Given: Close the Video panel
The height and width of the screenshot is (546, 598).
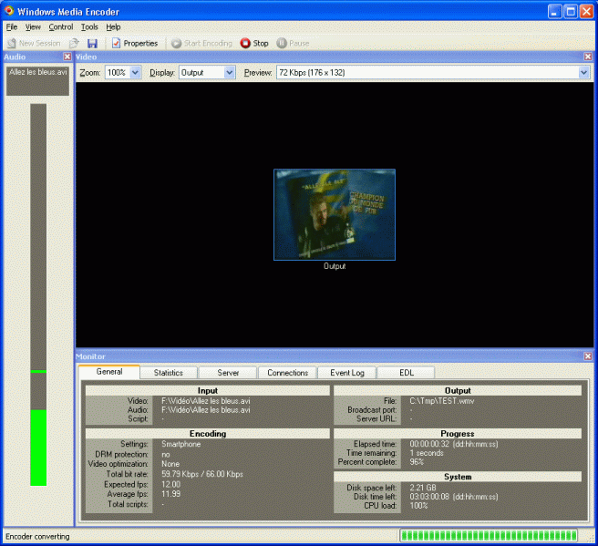Looking at the screenshot, I should pos(588,57).
